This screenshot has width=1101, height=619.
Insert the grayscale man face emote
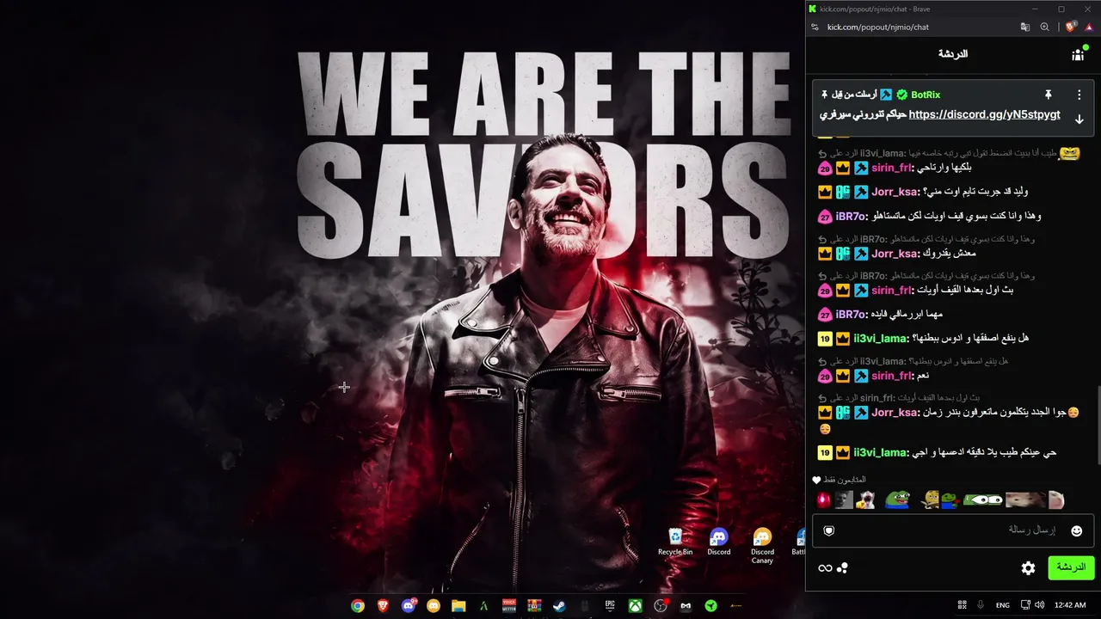tap(844, 499)
